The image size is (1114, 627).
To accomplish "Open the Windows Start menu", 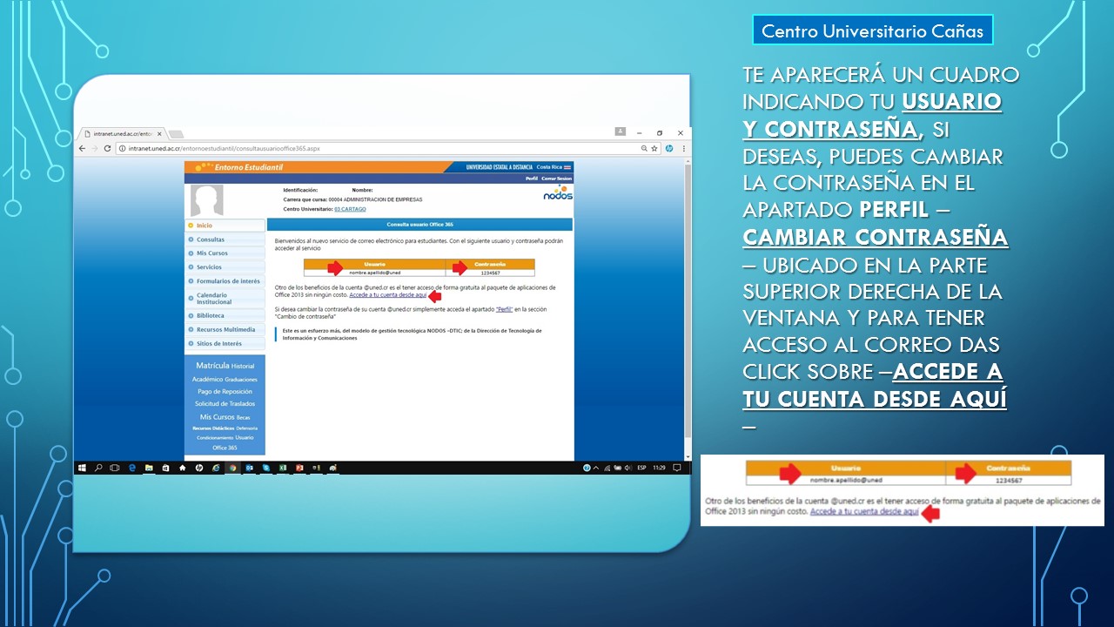I will click(x=82, y=468).
